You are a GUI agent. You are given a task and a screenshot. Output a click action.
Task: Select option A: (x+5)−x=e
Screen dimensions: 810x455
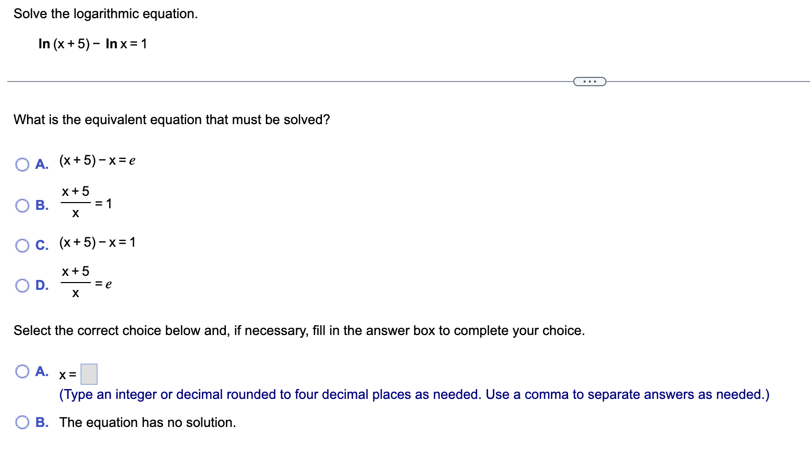pos(22,165)
